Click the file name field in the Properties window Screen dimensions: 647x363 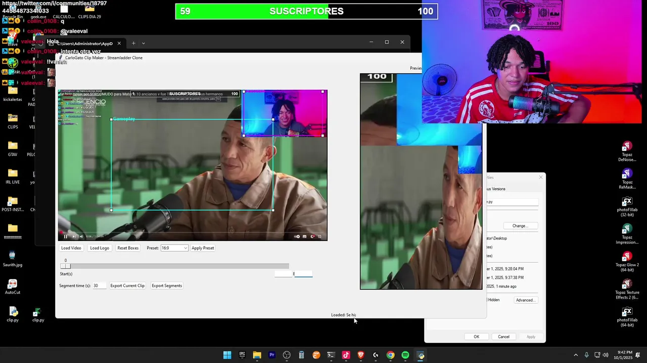coord(512,202)
